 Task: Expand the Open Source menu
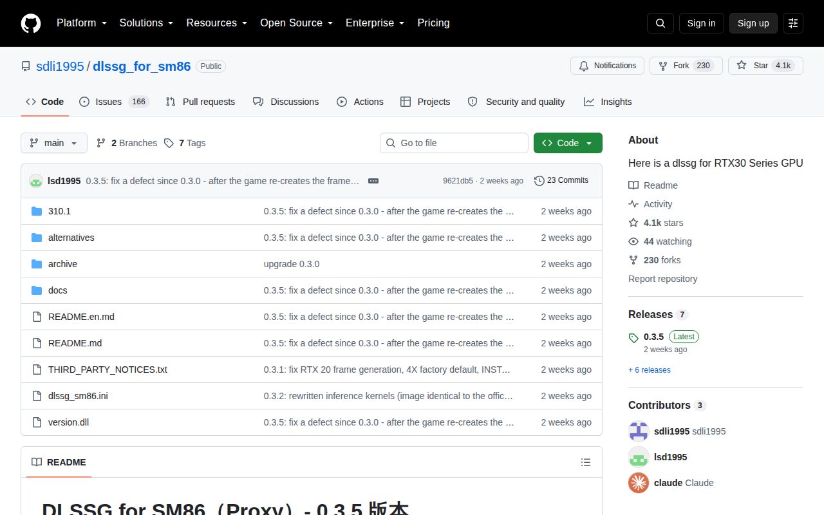[297, 23]
